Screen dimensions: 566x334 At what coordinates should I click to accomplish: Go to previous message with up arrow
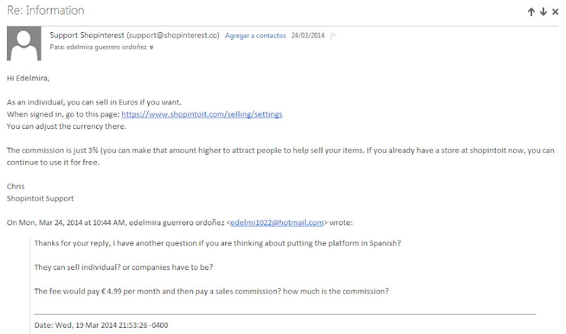point(531,12)
